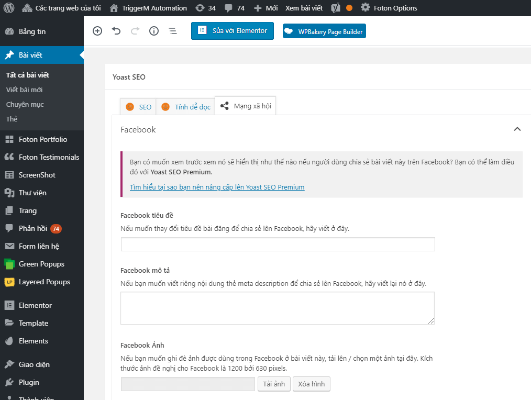The height and width of the screenshot is (400, 531).
Task: Switch to the SEO tab
Action: pyautogui.click(x=139, y=107)
